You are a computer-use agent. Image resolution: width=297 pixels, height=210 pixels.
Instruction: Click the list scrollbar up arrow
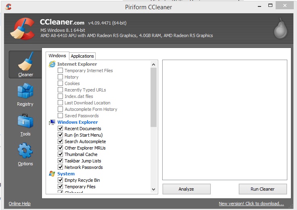tap(154, 64)
